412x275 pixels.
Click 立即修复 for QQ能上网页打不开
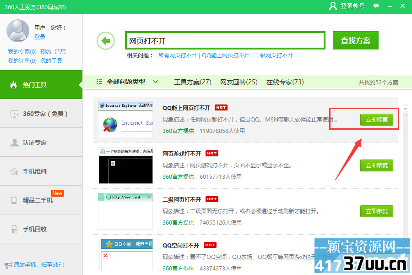point(377,120)
